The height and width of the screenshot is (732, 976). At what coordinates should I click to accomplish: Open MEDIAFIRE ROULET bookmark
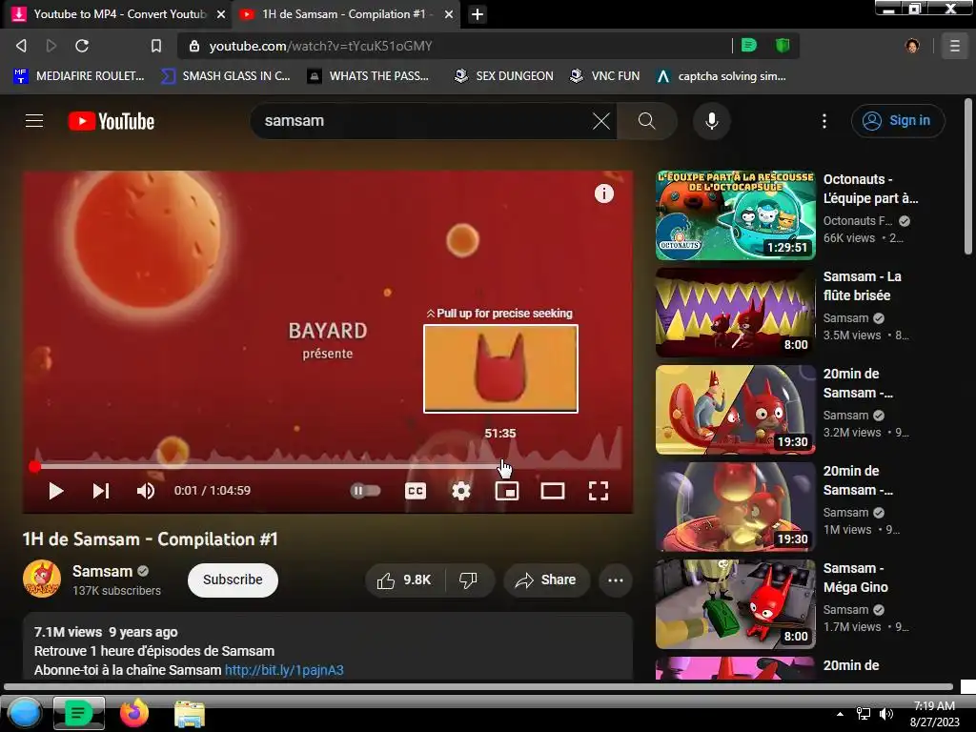pos(78,76)
